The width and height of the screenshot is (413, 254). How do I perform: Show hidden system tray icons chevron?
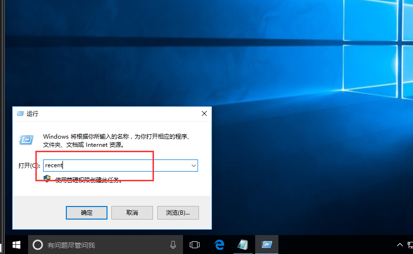pos(399,245)
